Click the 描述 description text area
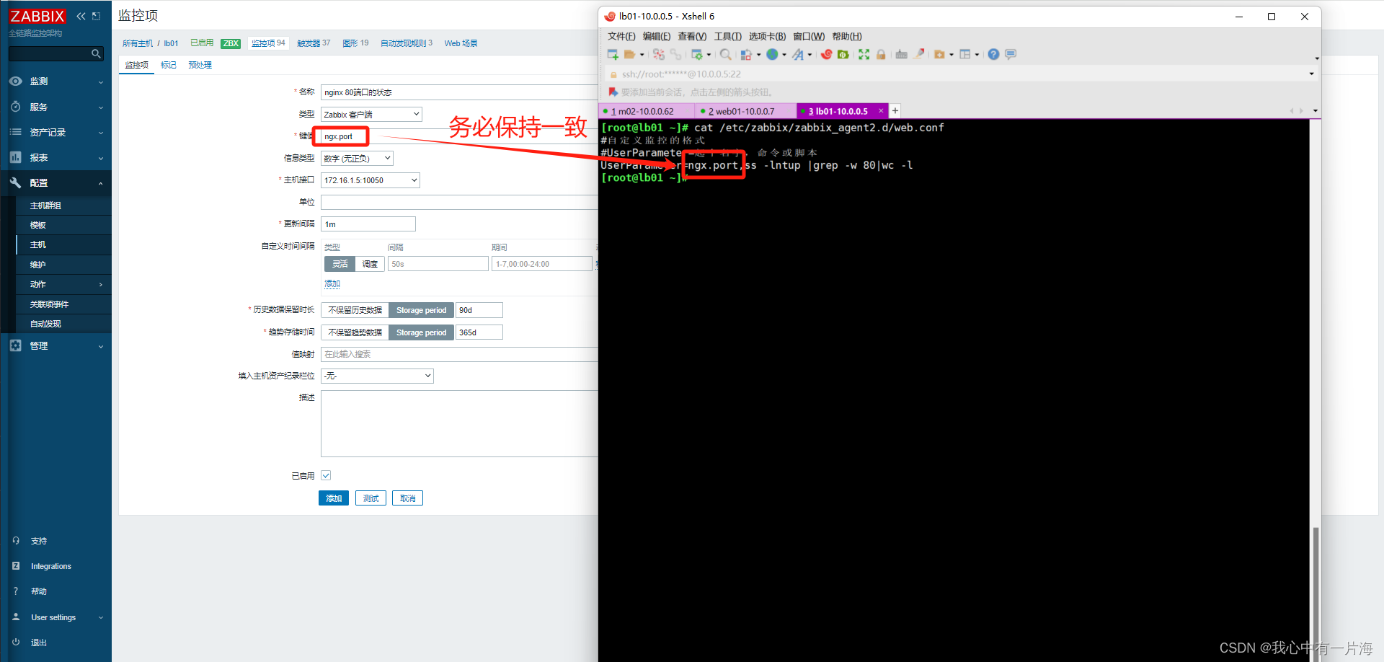Viewport: 1384px width, 662px height. 459,424
